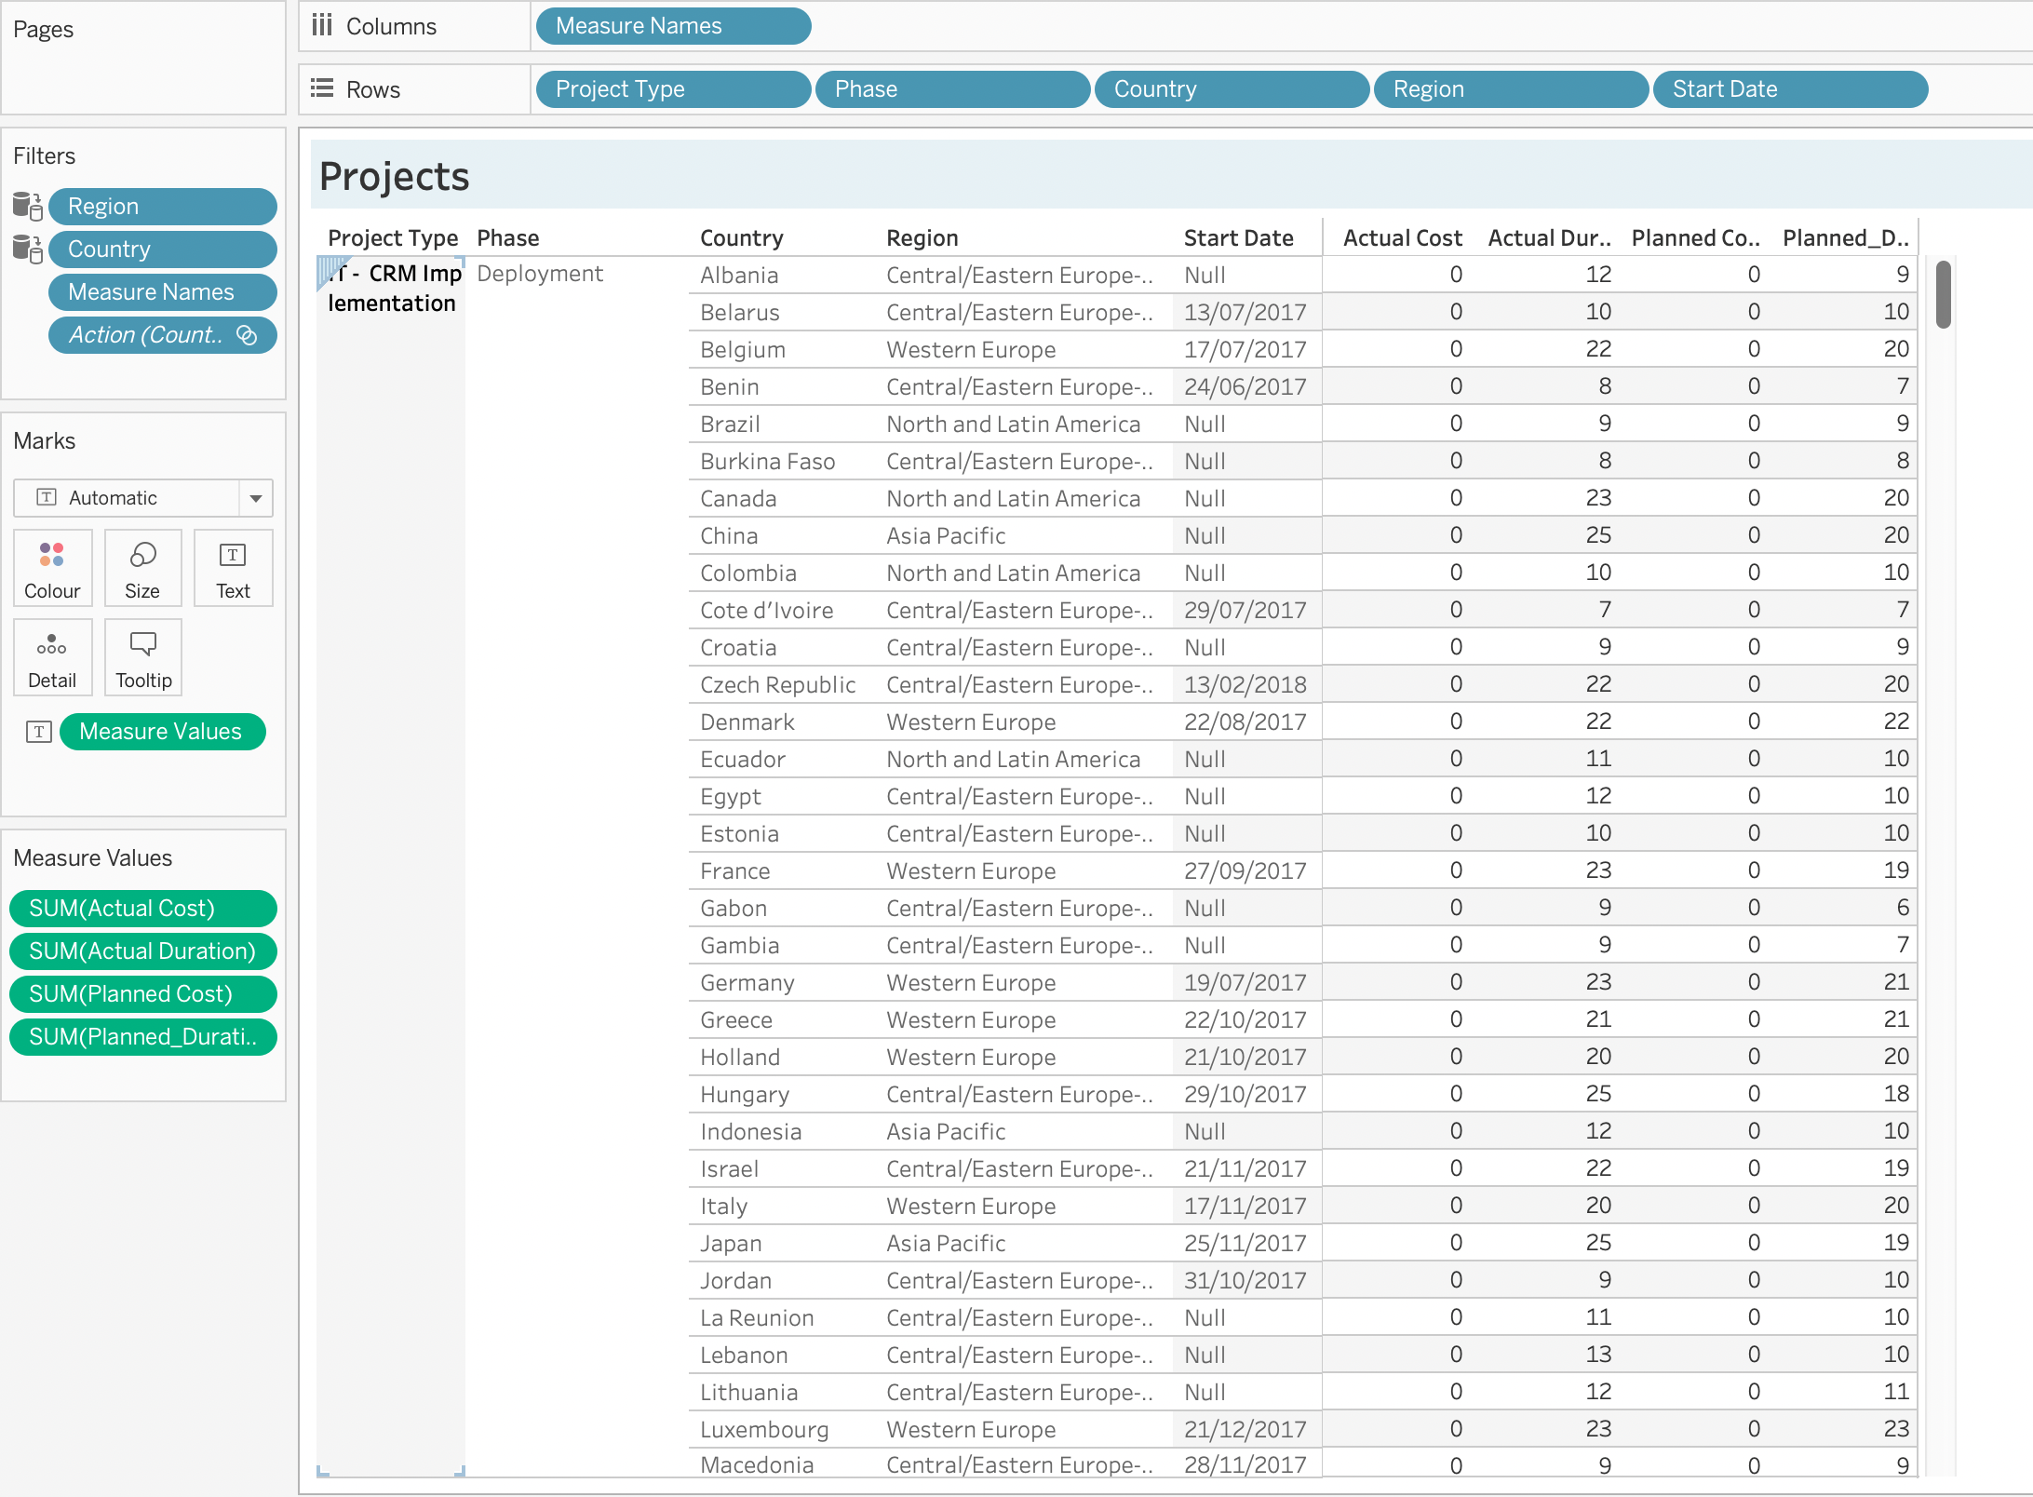This screenshot has width=2033, height=1497.
Task: Click the Projects sheet title
Action: pos(393,176)
